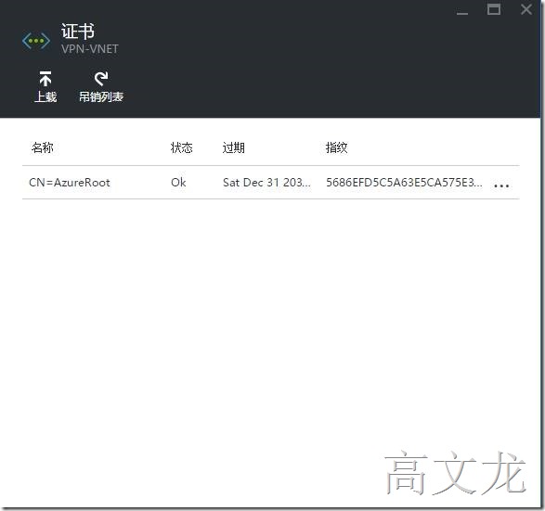
Task: Open the ellipsis menu for CN=AzureRoot row
Action: (501, 185)
